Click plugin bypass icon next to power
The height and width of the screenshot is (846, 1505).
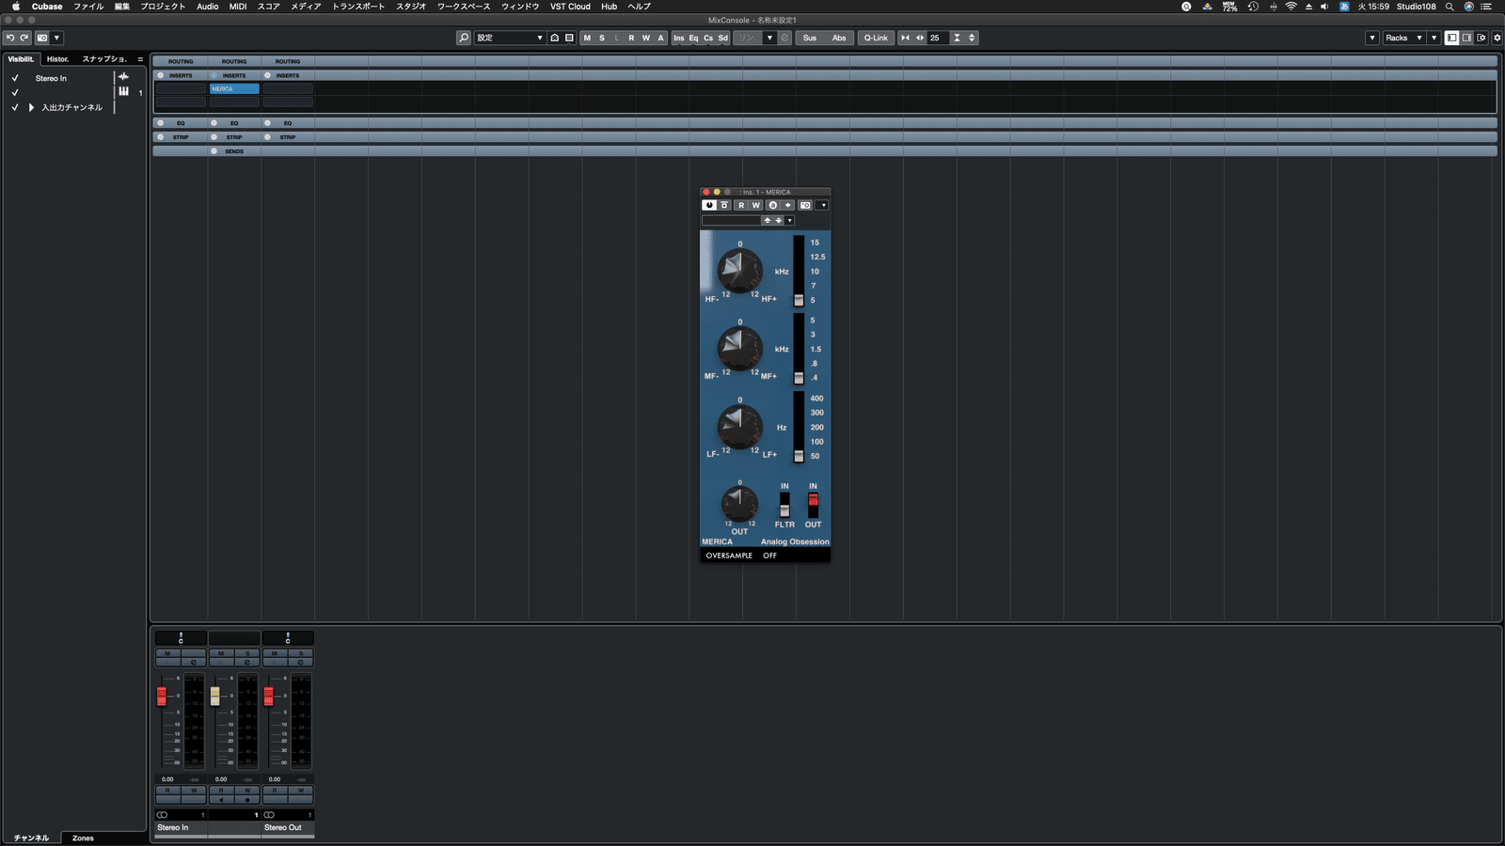724,205
